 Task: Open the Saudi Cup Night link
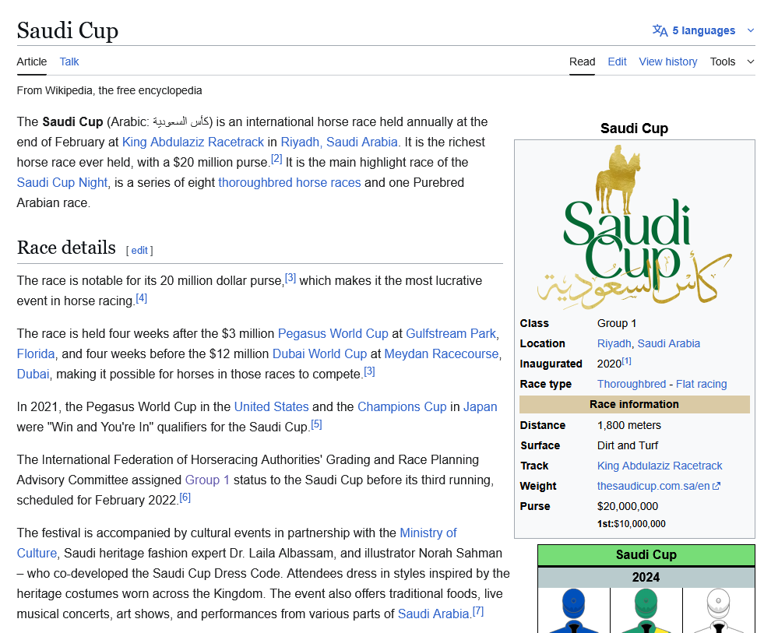(x=62, y=183)
